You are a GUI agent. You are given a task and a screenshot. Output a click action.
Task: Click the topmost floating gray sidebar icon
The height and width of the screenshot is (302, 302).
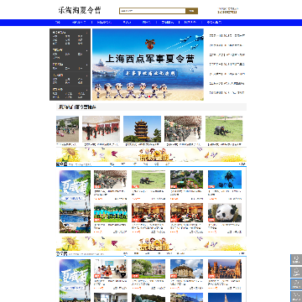pos(296,259)
